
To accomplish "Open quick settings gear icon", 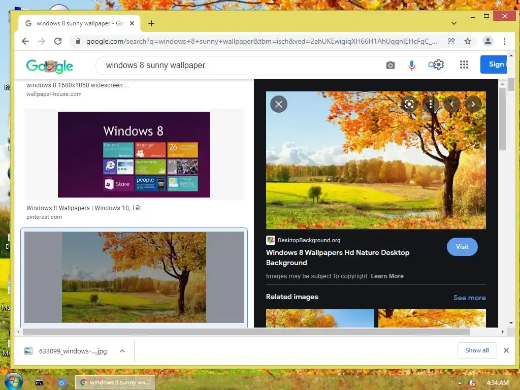I will click(439, 64).
